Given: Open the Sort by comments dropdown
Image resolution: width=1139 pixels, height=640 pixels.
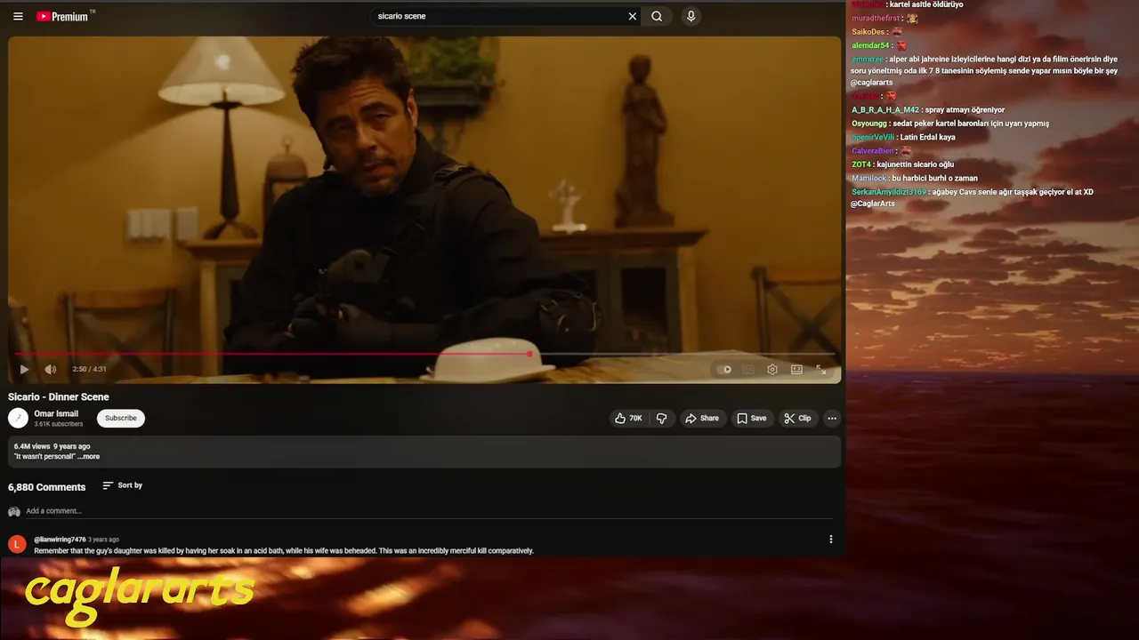Looking at the screenshot, I should point(123,485).
